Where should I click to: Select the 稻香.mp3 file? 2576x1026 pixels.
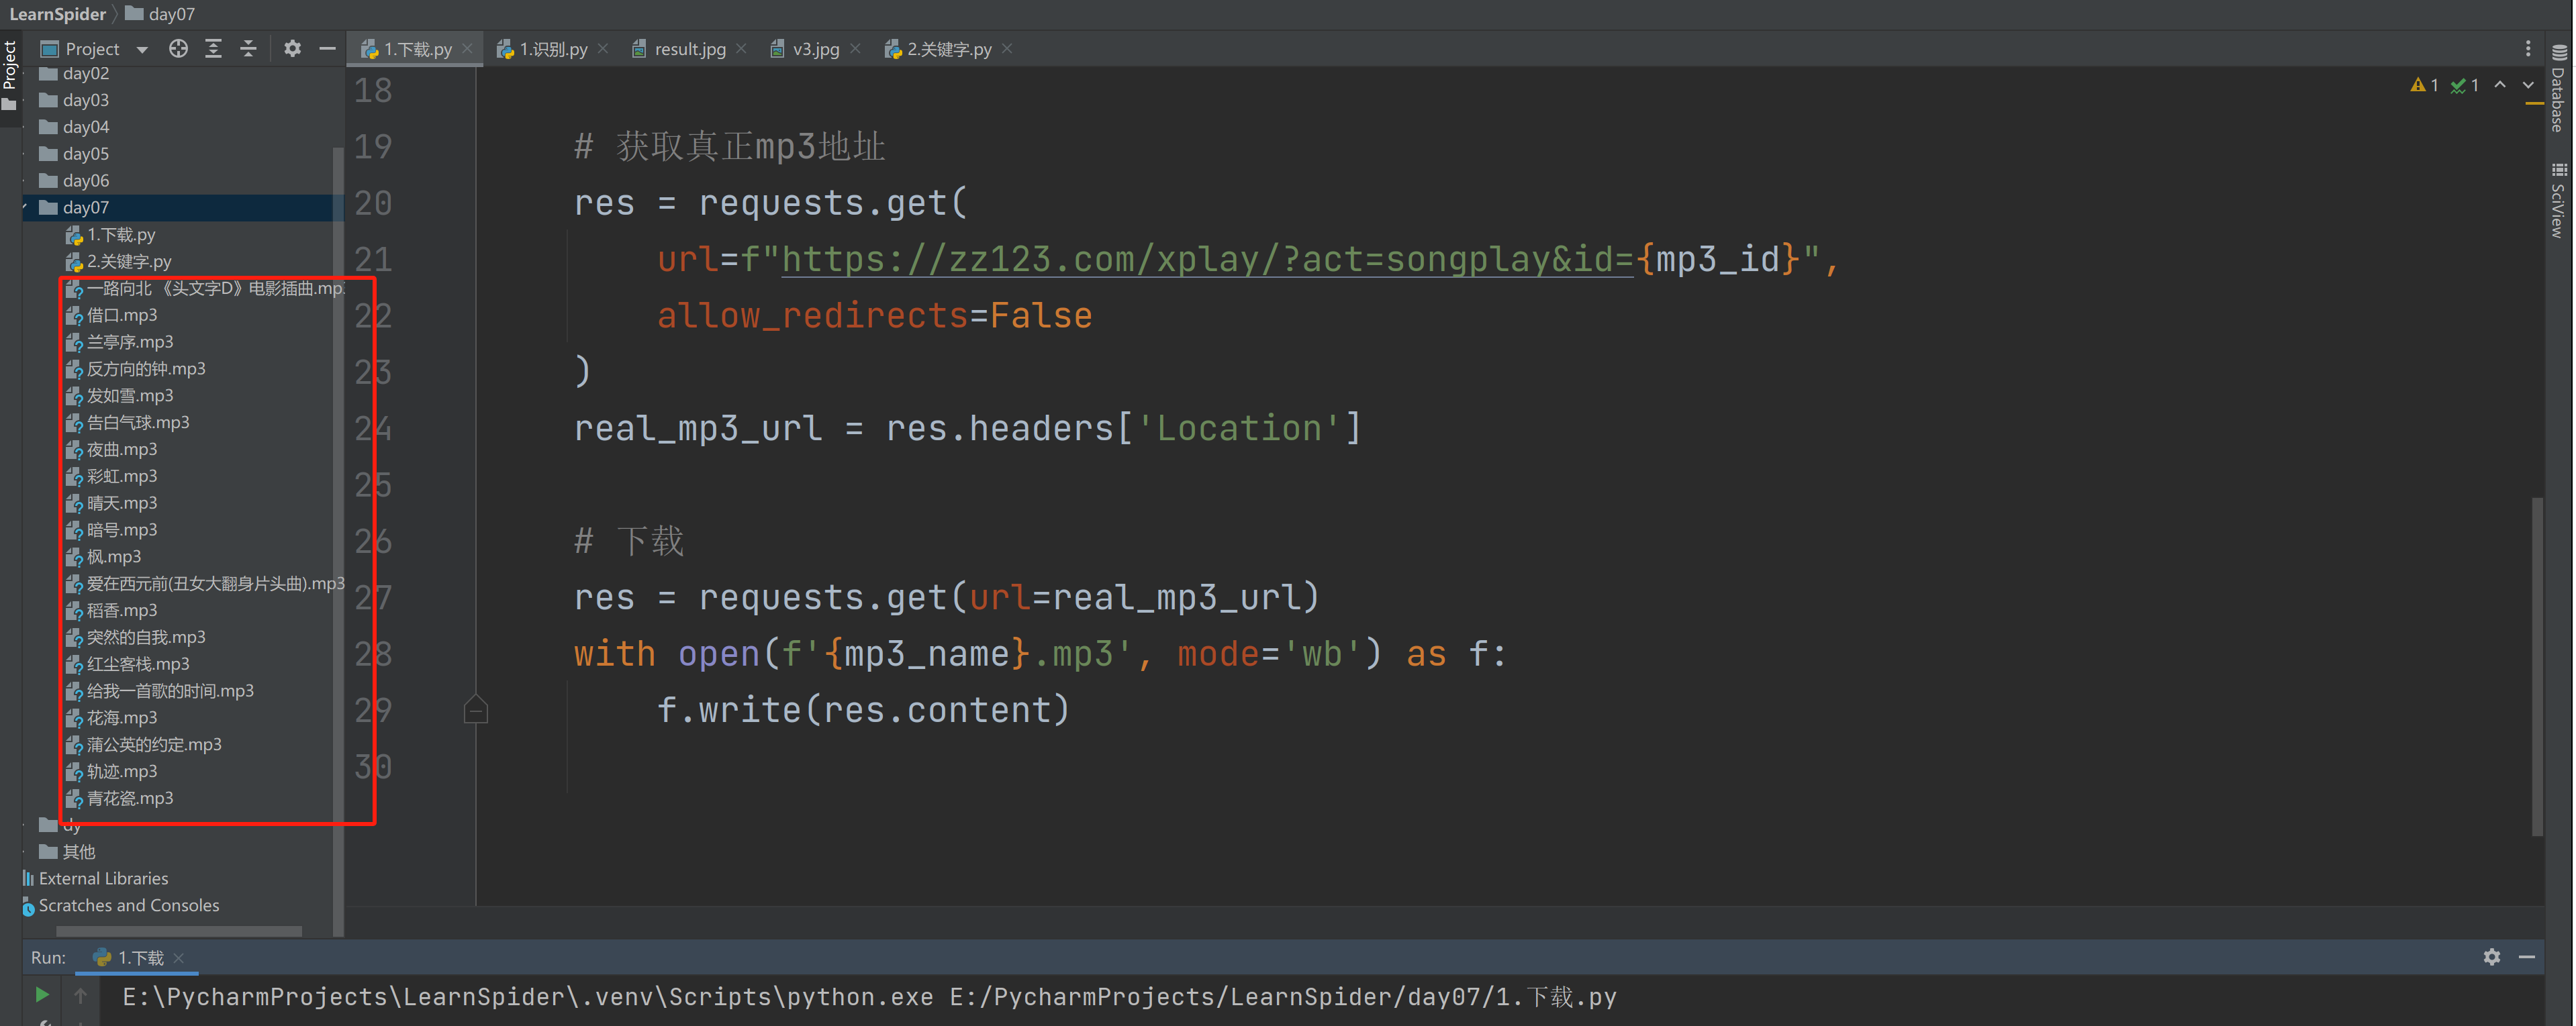(112, 611)
